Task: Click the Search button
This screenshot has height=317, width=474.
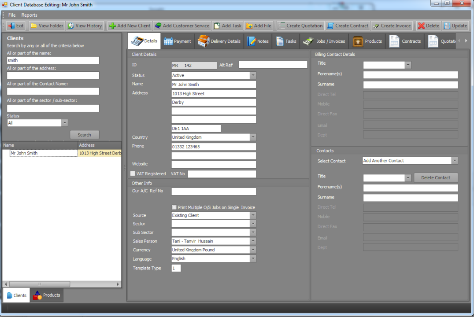Action: click(84, 135)
